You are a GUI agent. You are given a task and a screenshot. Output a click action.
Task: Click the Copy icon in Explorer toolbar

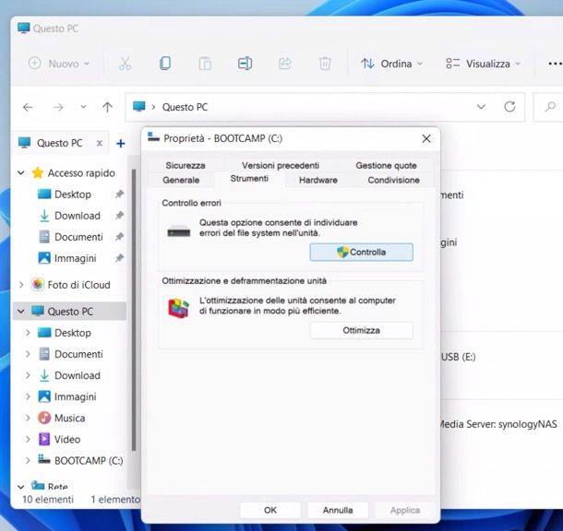pyautogui.click(x=165, y=64)
